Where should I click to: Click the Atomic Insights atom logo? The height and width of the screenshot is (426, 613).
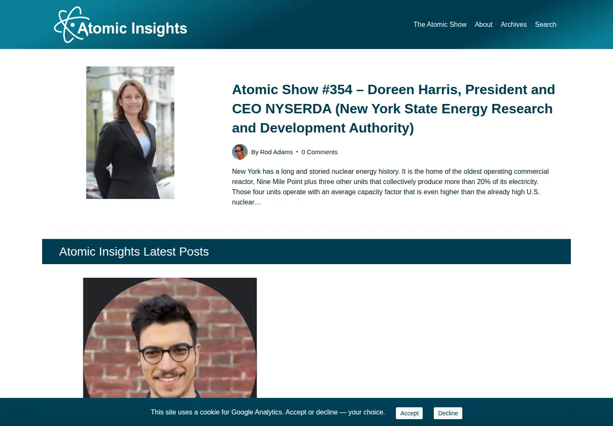tap(121, 25)
